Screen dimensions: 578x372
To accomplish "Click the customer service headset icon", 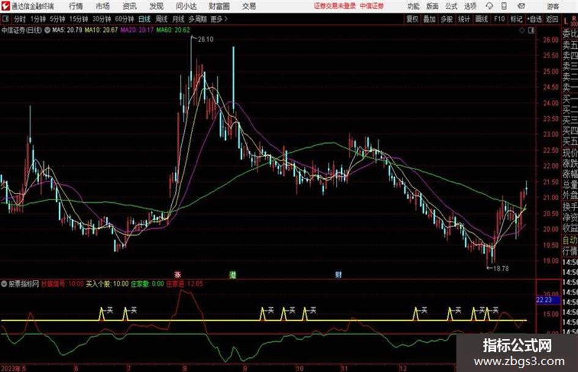I will [x=489, y=6].
